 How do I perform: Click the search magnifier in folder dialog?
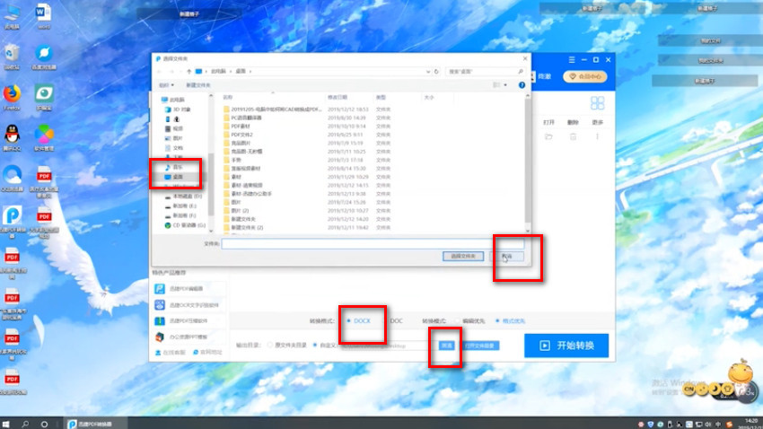click(520, 72)
